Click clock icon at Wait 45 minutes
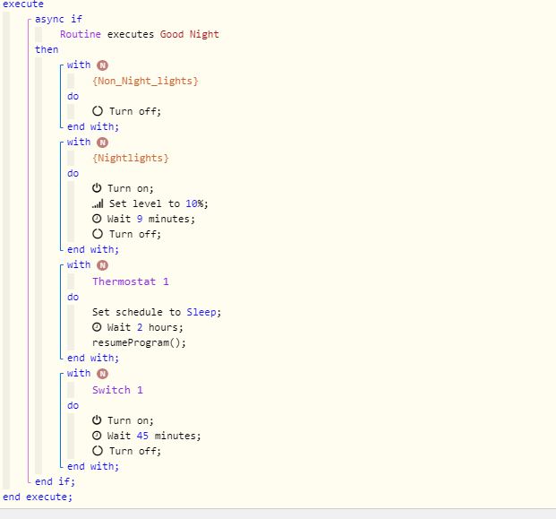 (x=97, y=436)
